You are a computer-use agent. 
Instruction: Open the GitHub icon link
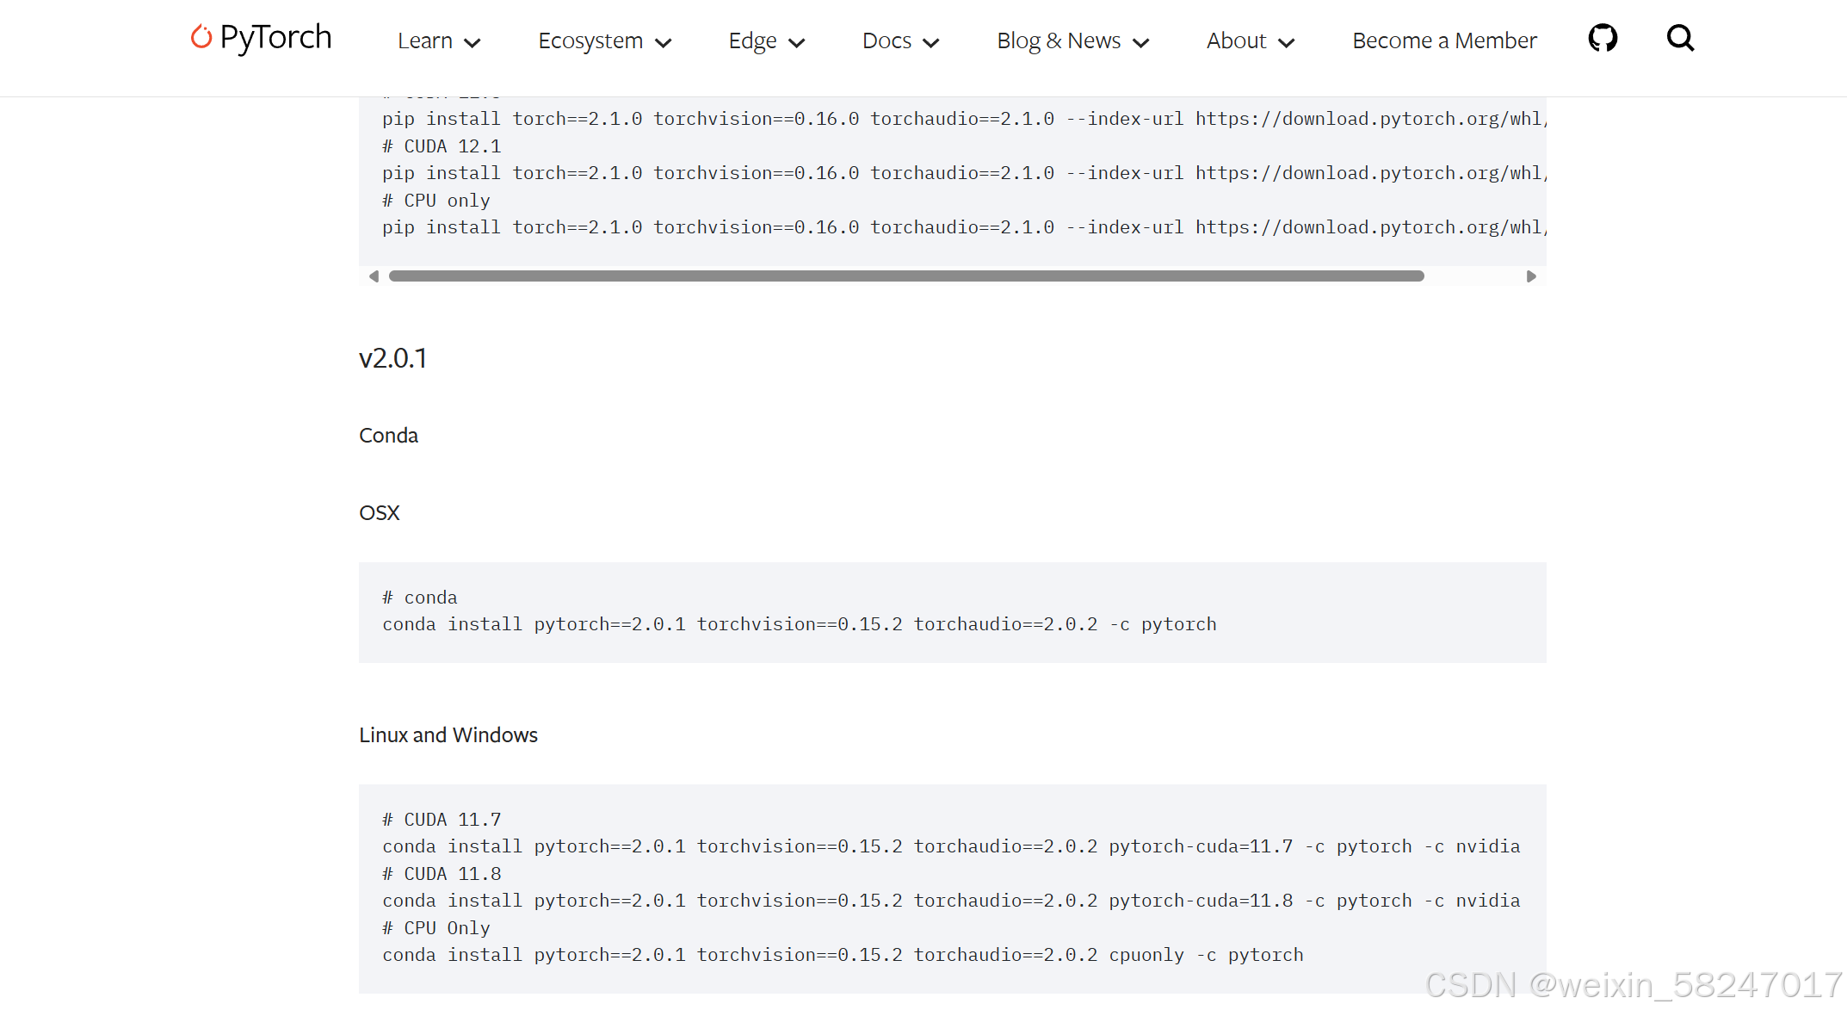1602,39
